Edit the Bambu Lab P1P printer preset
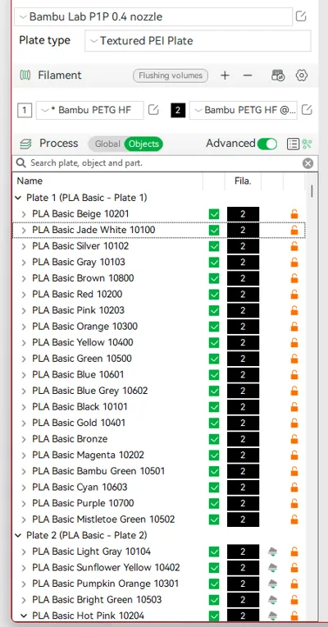 [301, 16]
